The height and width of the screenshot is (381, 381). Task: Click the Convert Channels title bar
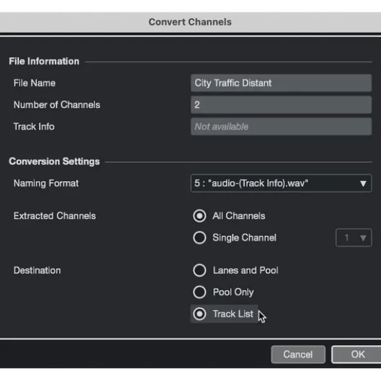coord(190,22)
